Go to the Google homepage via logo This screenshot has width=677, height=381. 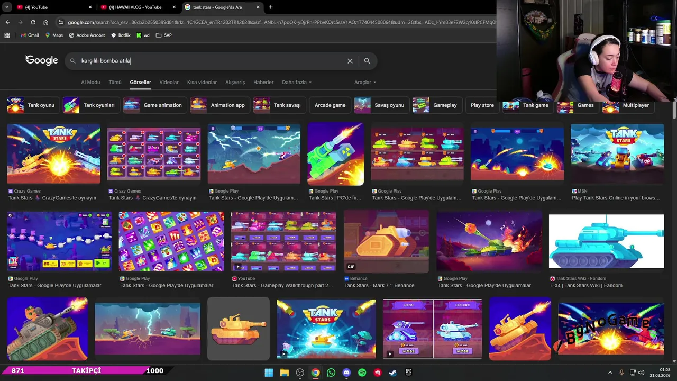(42, 60)
